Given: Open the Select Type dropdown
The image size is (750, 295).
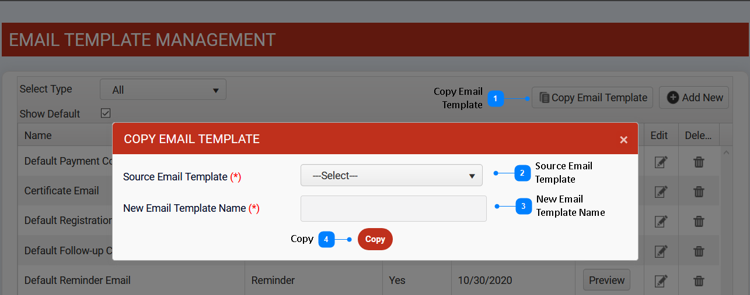Looking at the screenshot, I should tap(163, 90).
